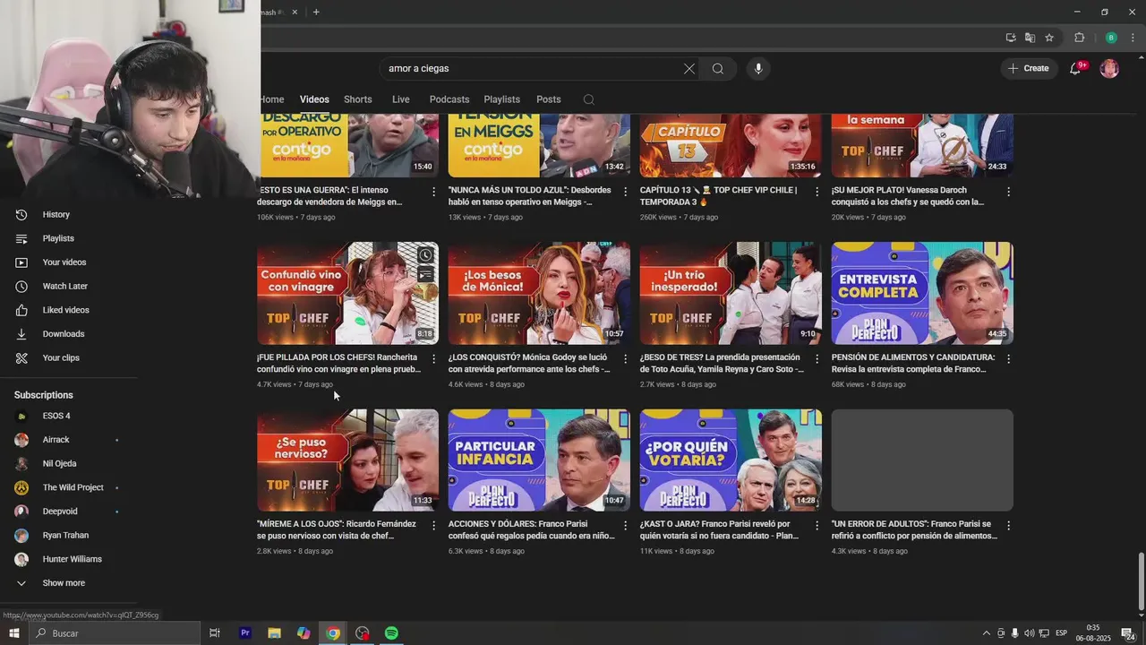Open Chrome's three-dot menu

[x=1133, y=38]
